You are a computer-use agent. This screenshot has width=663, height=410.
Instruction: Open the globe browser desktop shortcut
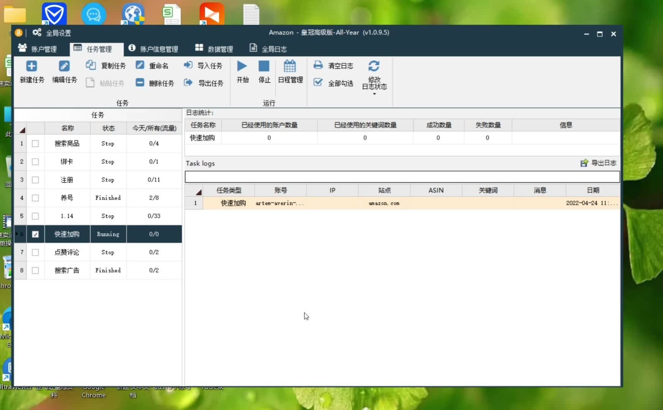pyautogui.click(x=133, y=14)
